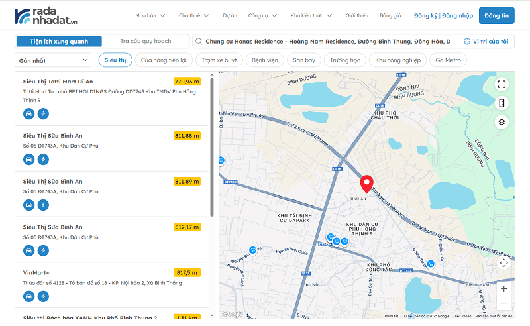Click walking icon under first Siêu Thị Sữa Bình An
This screenshot has width=530, height=326.
pyautogui.click(x=43, y=159)
